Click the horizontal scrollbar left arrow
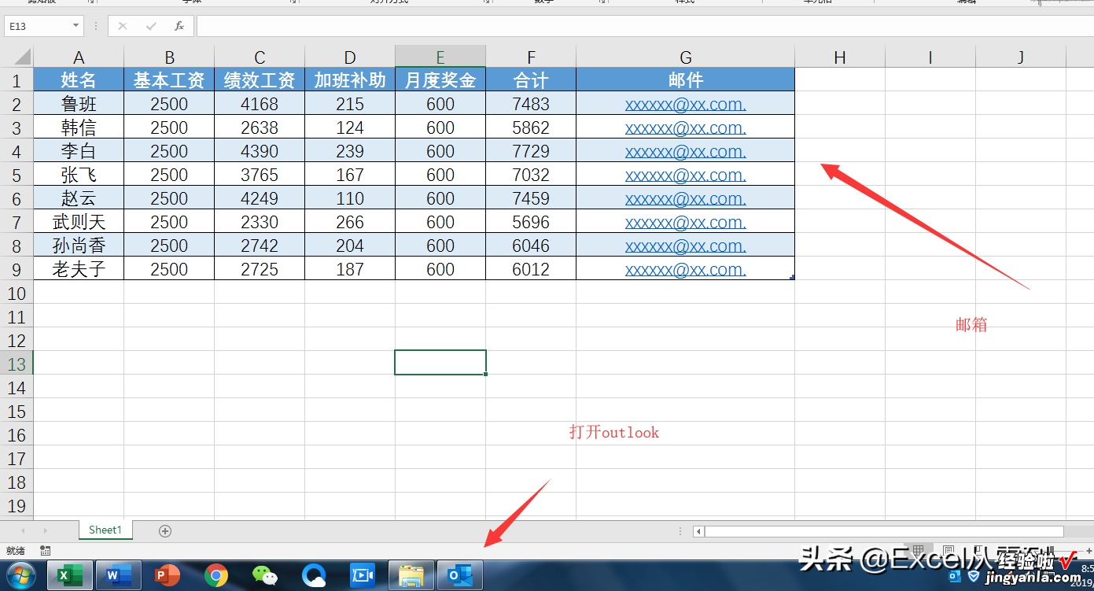 click(698, 531)
